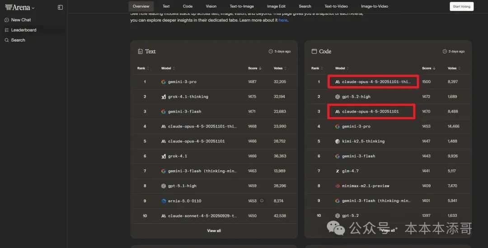488x248 pixels.
Task: Open the Image Edit tab
Action: coord(276,6)
